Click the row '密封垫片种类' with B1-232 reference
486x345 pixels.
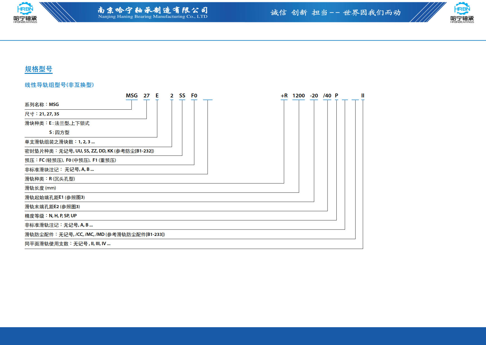pyautogui.click(x=89, y=151)
